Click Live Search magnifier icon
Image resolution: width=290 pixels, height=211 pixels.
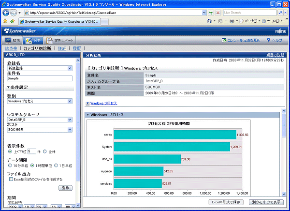(x=280, y=13)
